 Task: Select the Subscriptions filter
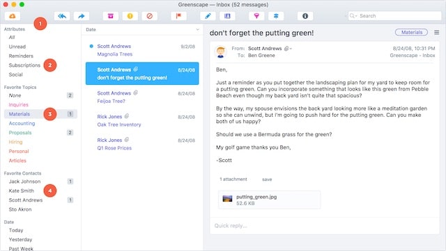24,65
